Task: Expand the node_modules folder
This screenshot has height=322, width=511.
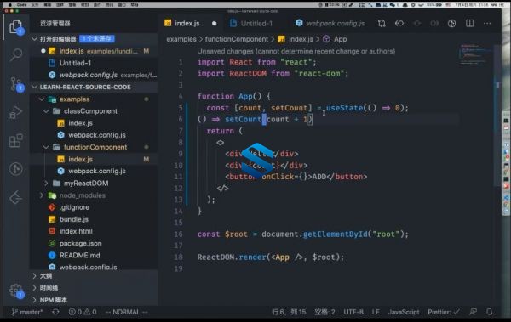Action: [x=42, y=195]
